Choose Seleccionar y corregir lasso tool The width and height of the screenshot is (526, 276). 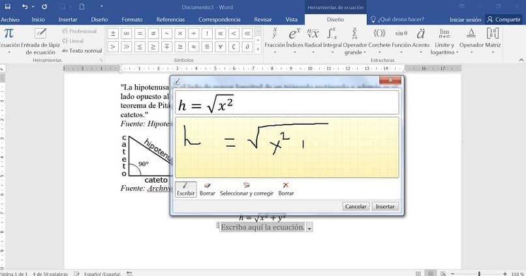pos(247,189)
